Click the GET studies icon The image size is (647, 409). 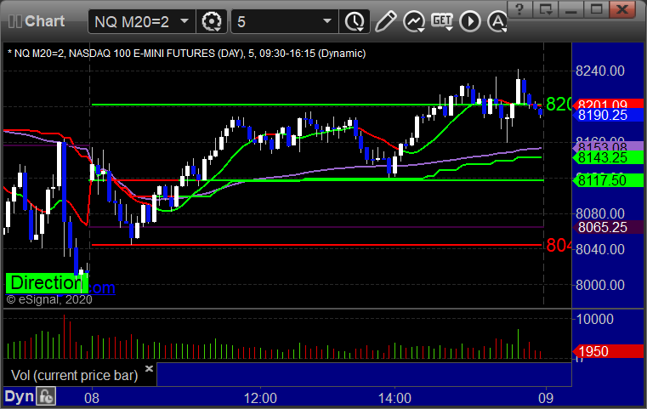[x=442, y=21]
